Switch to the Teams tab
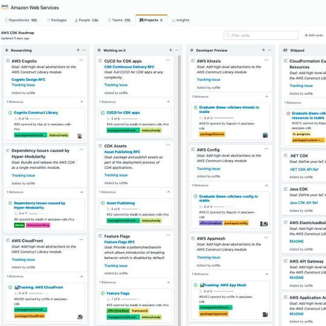Viewport: 326px width, 326px height. pyautogui.click(x=120, y=20)
